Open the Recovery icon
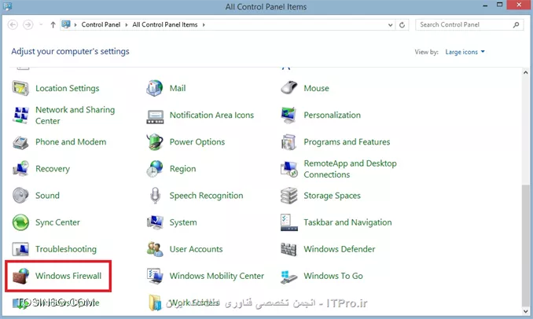 click(x=20, y=169)
